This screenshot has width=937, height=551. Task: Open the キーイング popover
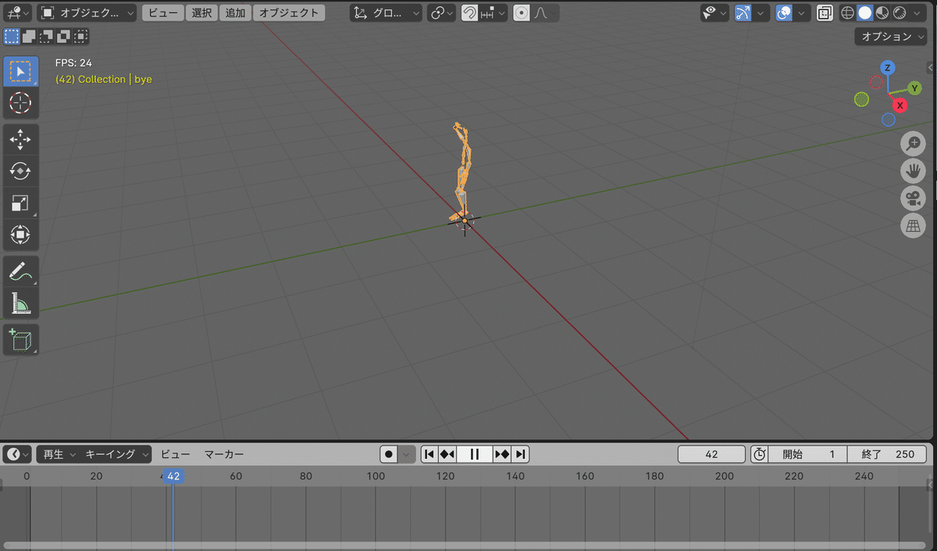click(116, 454)
